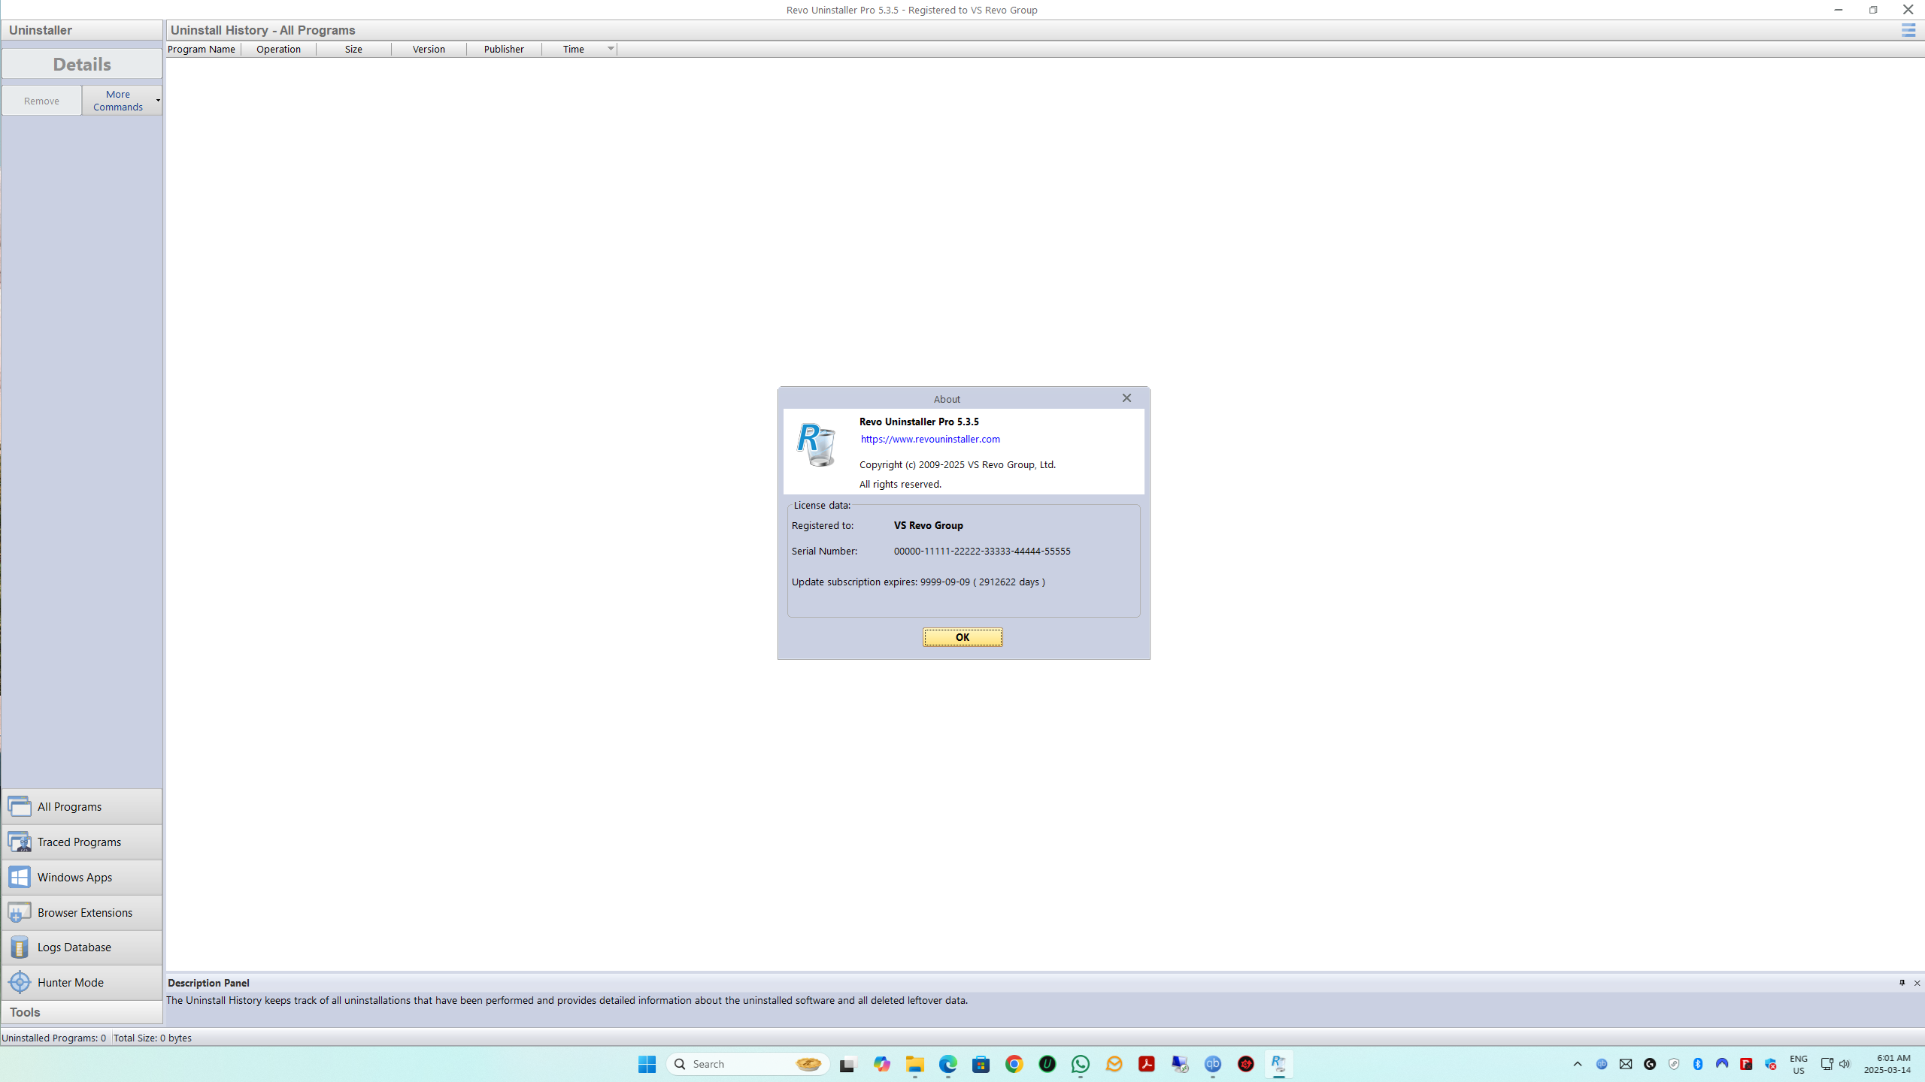1925x1082 pixels.
Task: Open the Windows Start menu
Action: pyautogui.click(x=647, y=1064)
